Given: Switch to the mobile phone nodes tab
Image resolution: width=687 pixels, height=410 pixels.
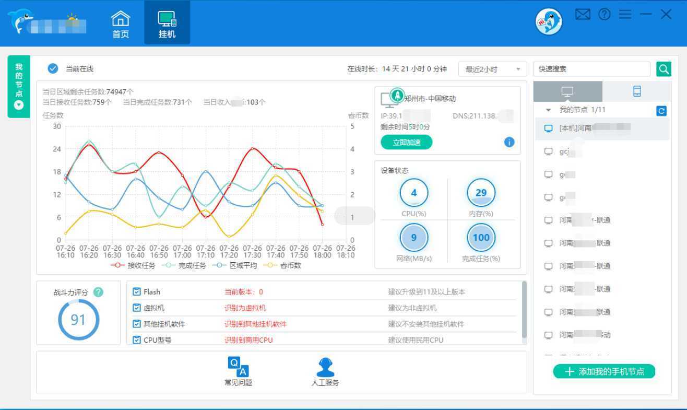Looking at the screenshot, I should (x=637, y=91).
